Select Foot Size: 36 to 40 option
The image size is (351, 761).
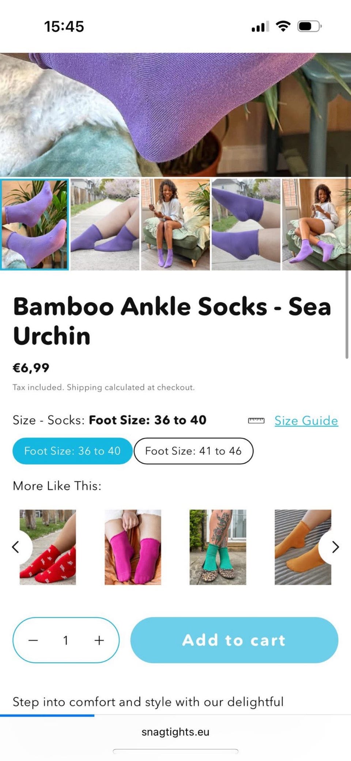tap(72, 451)
